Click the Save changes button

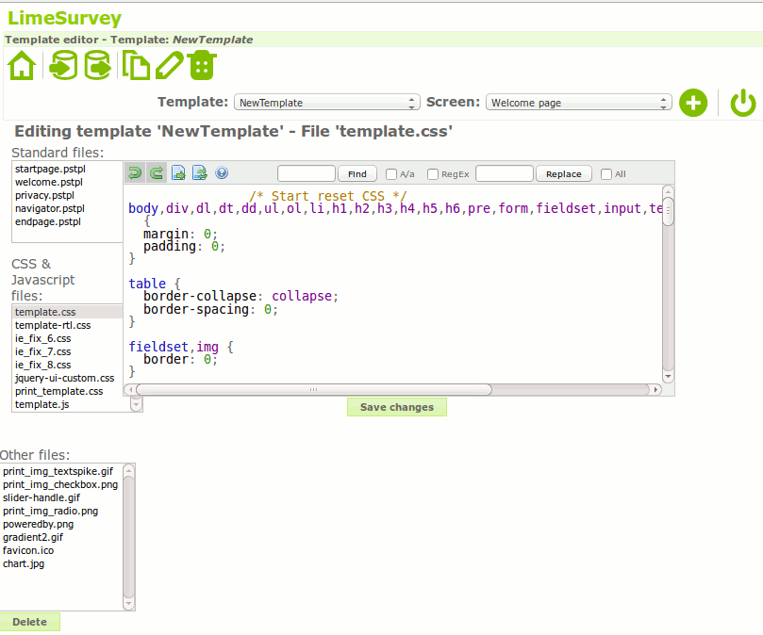click(396, 407)
